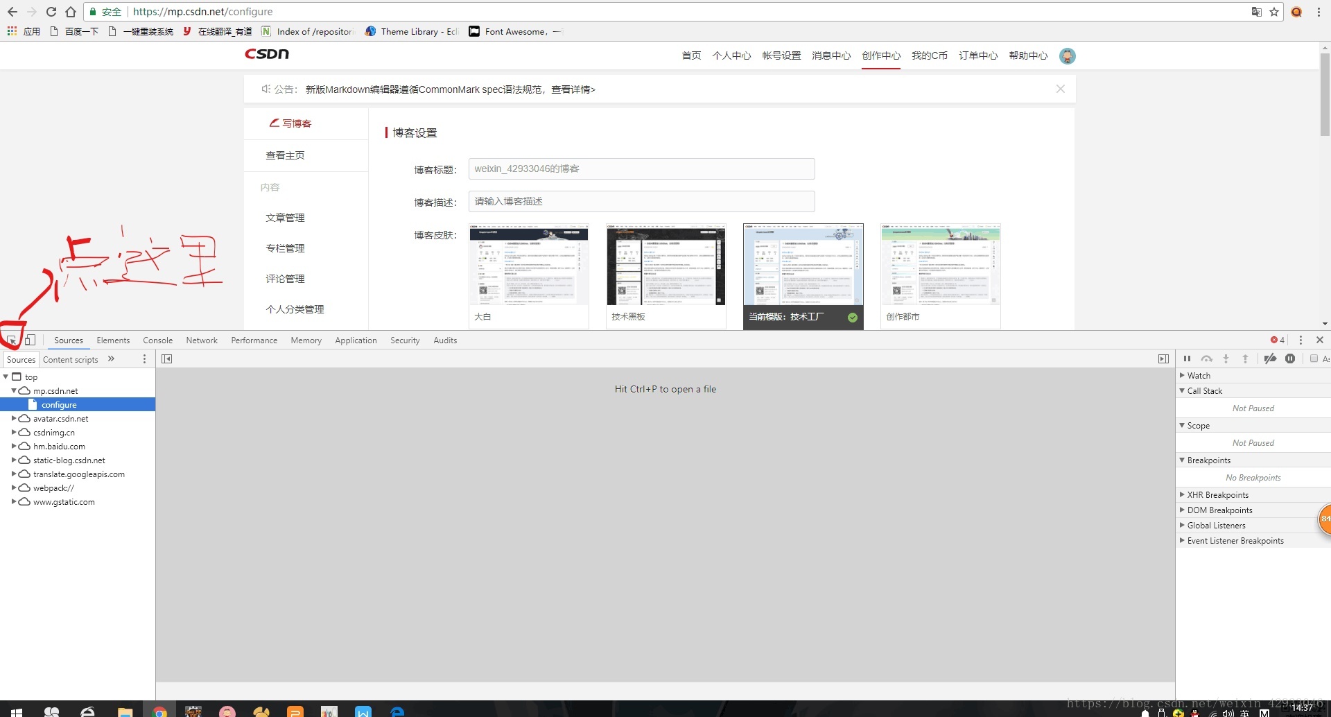Open the Performance tab
1331x717 pixels.
click(x=254, y=340)
